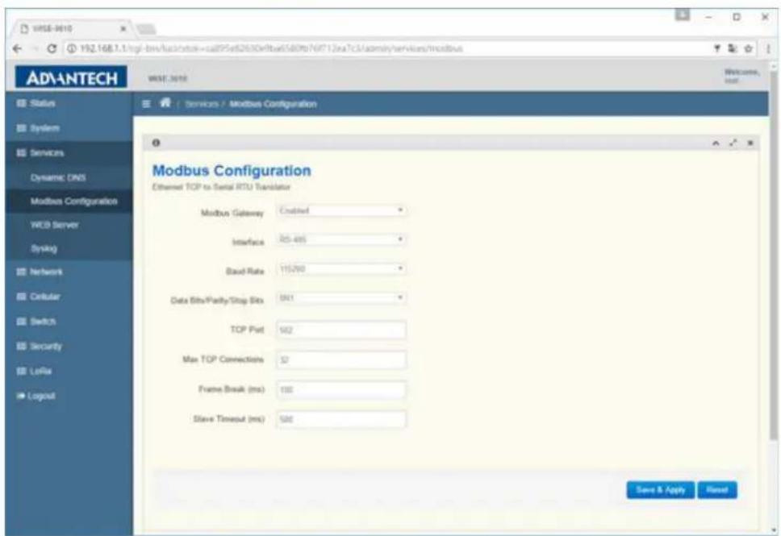
Task: Open the Chrome three-dot menu
Action: [769, 49]
